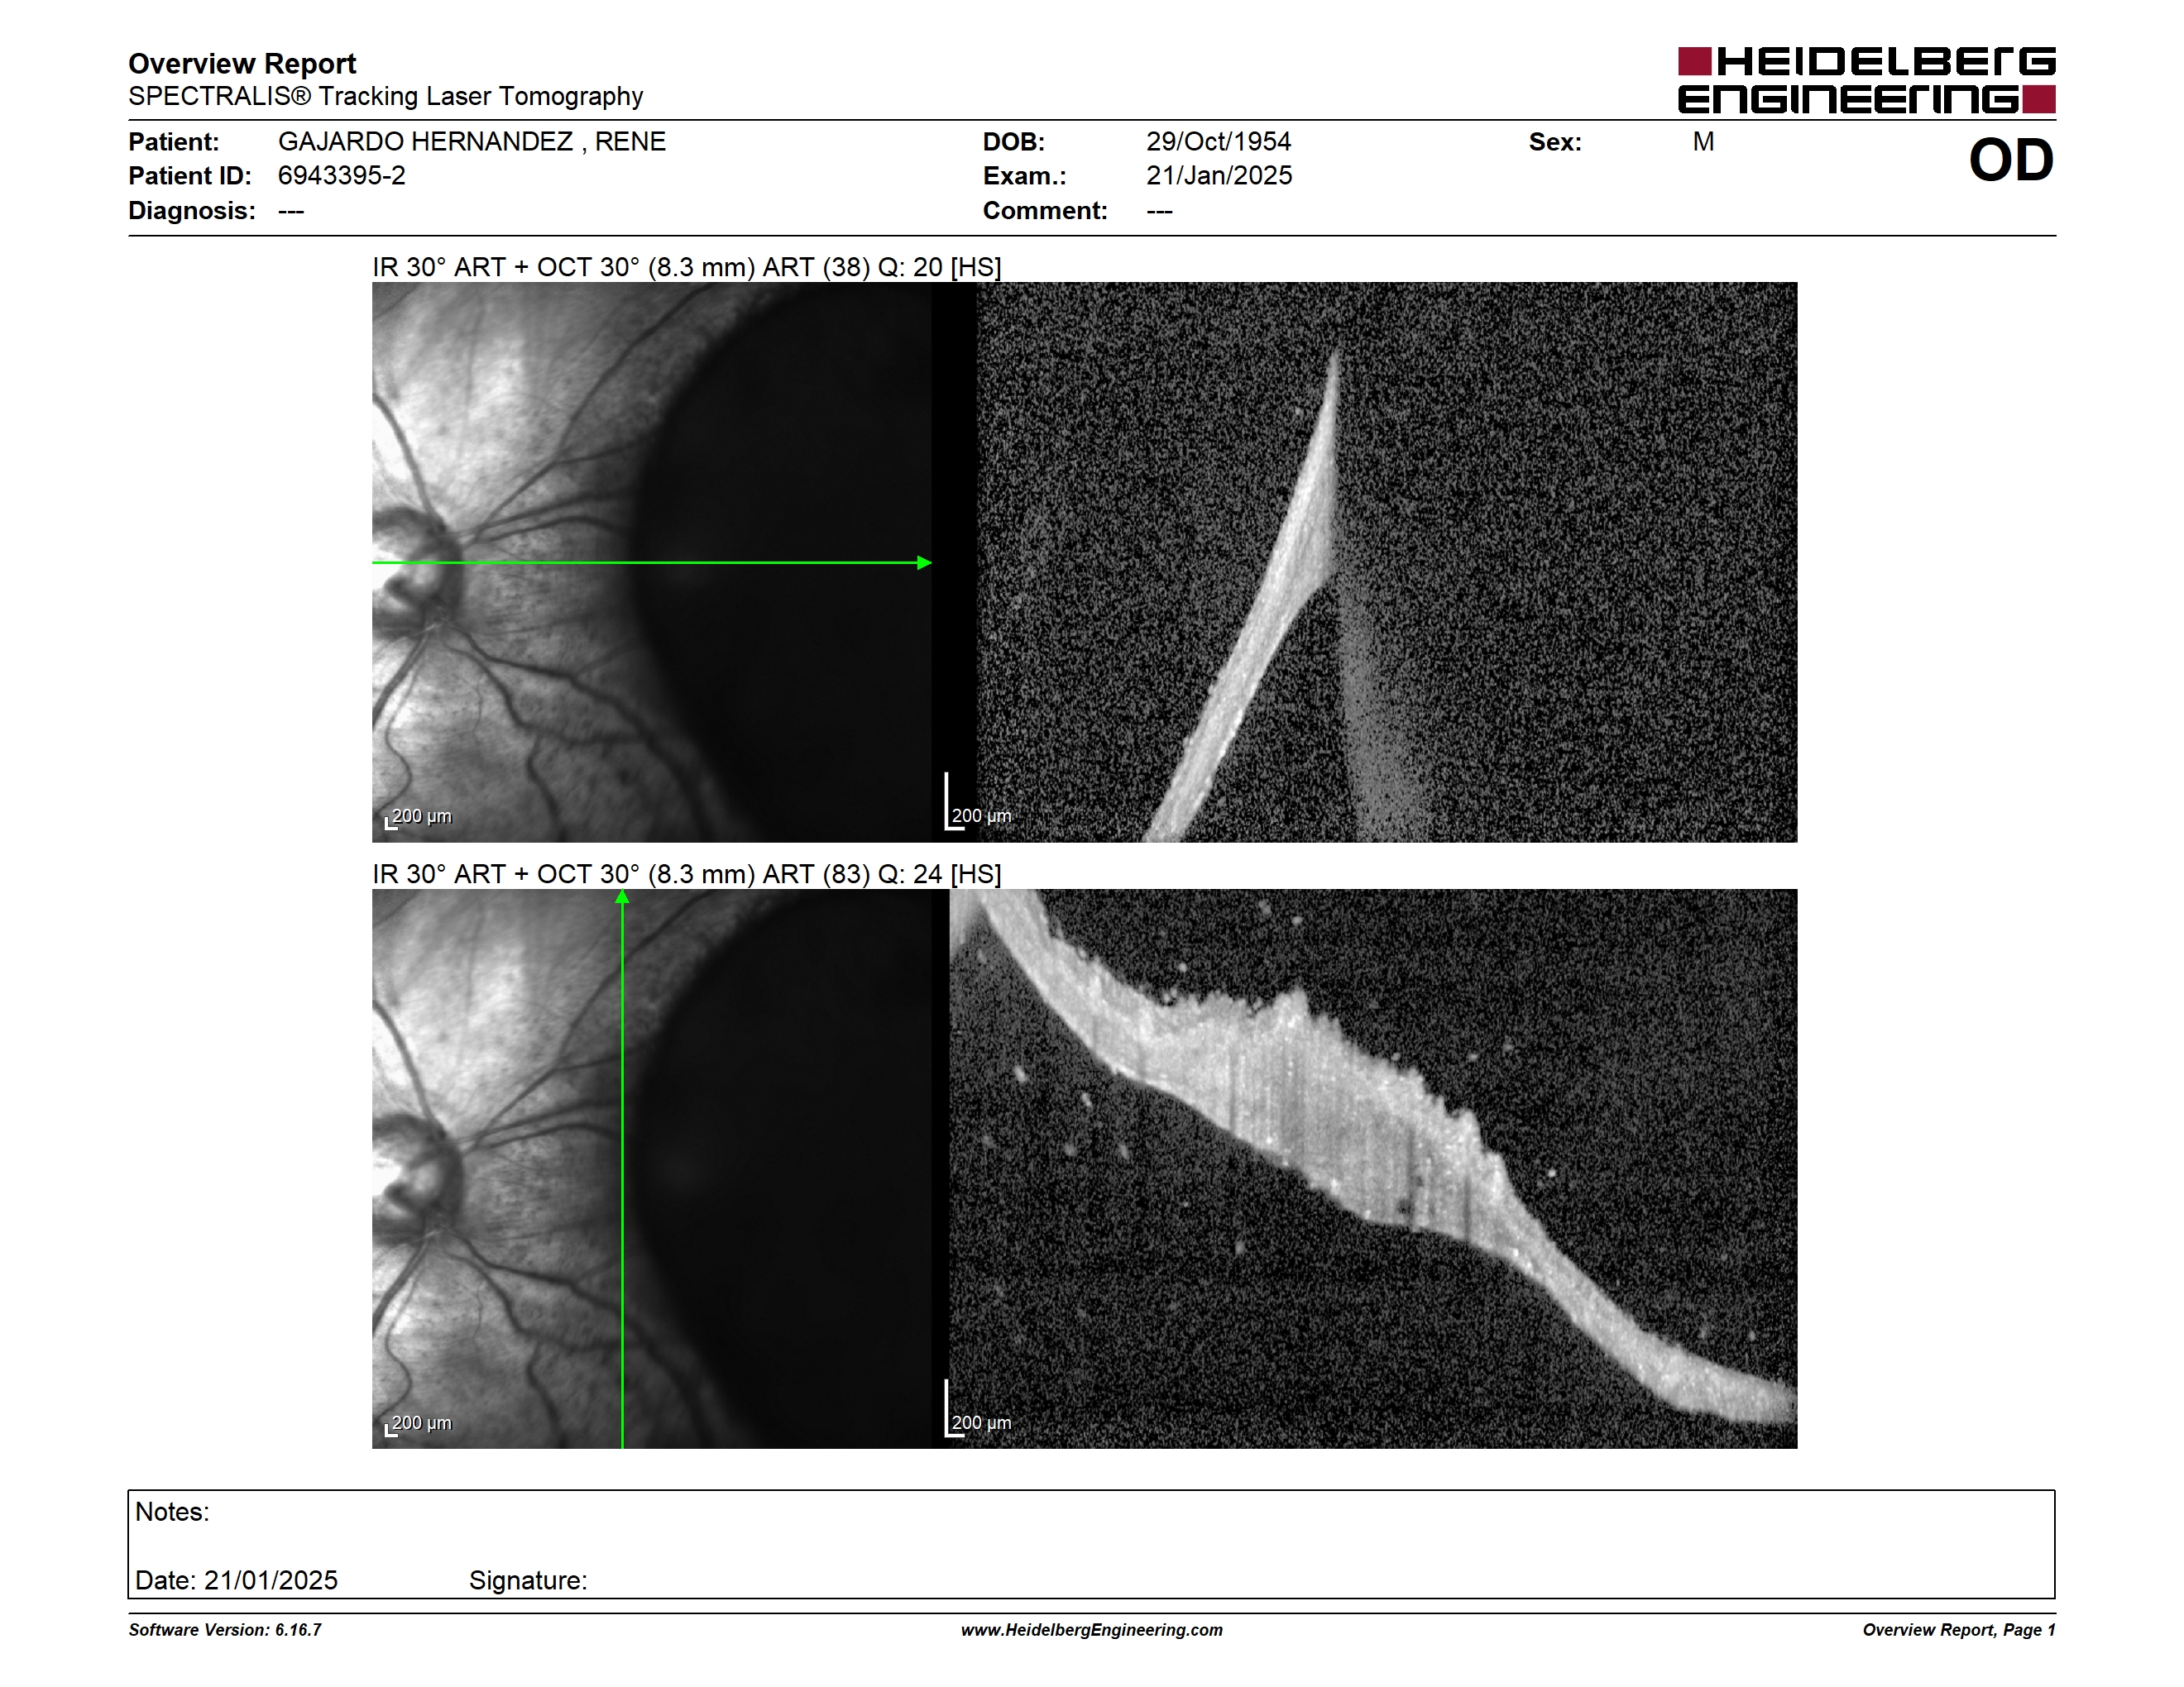This screenshot has width=2184, height=1687.
Task: Click the 'Diagnosis:' label
Action: coord(192,211)
